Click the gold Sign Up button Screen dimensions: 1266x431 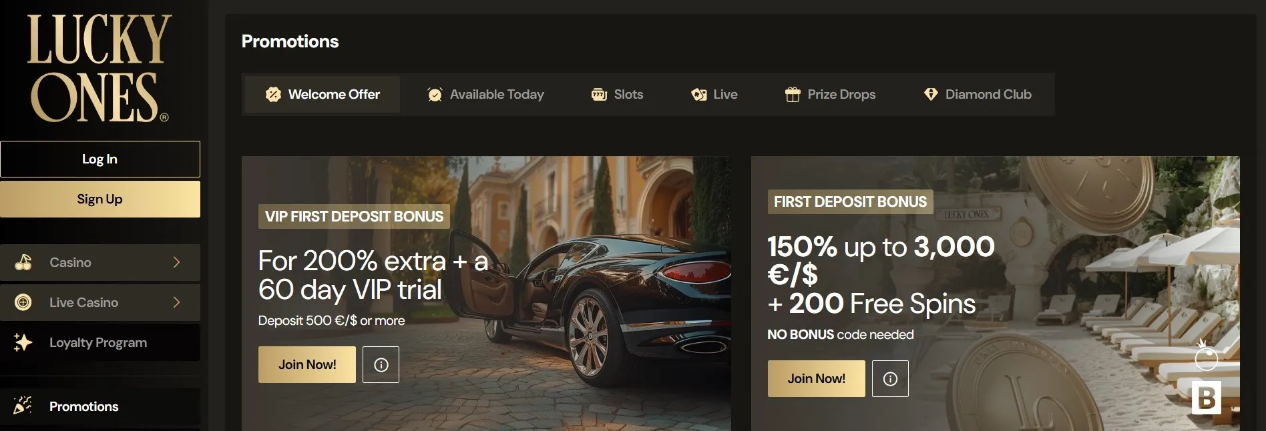(x=100, y=199)
